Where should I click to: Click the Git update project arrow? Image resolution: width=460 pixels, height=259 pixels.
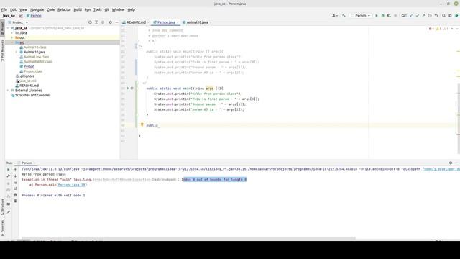pos(411,16)
